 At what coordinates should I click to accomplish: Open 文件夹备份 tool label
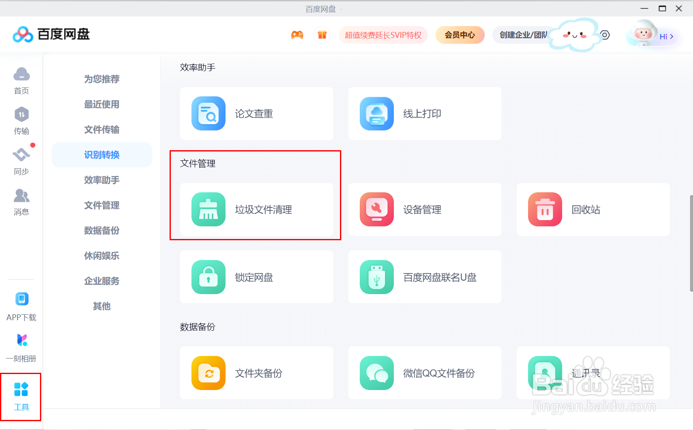(x=259, y=373)
